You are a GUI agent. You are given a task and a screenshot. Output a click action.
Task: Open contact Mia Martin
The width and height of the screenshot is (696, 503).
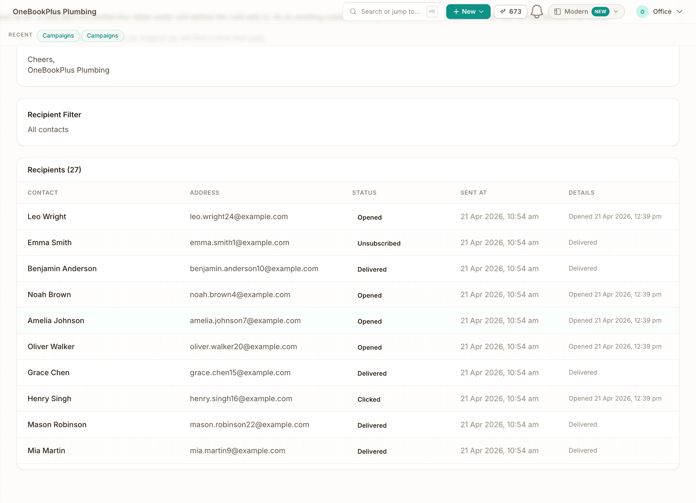point(46,450)
